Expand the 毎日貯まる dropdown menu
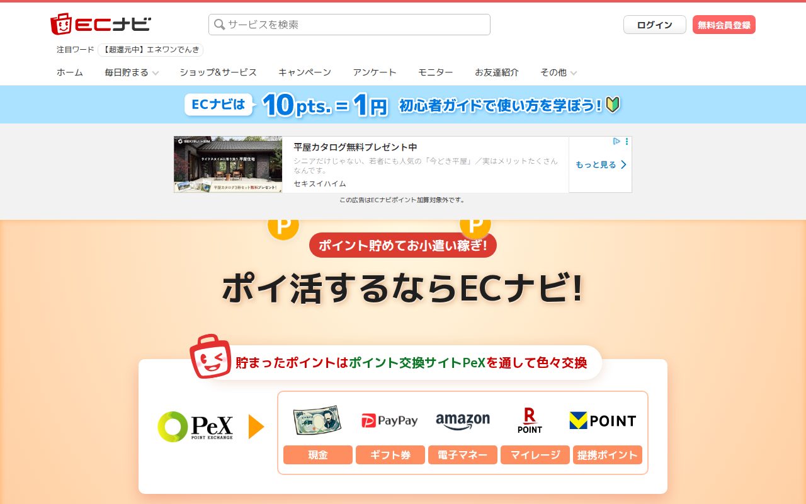 132,72
